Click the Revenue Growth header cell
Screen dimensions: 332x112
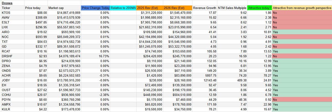(x=204, y=8)
